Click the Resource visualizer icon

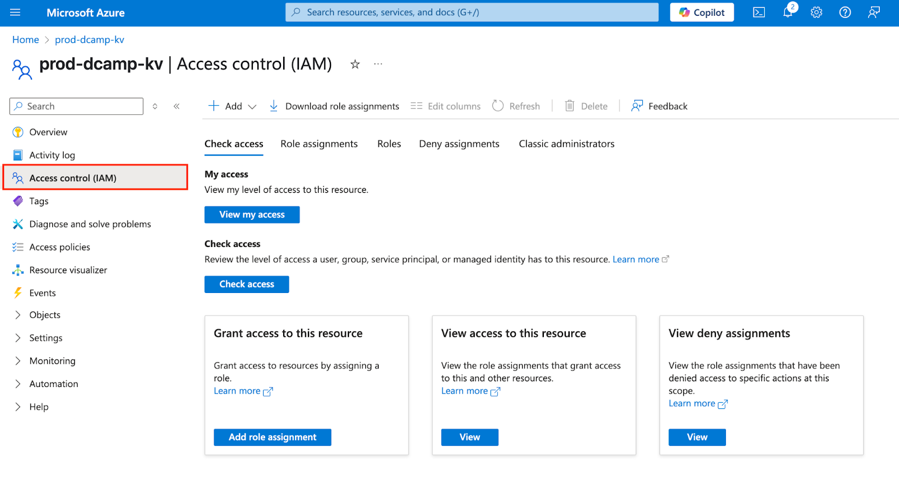point(18,270)
